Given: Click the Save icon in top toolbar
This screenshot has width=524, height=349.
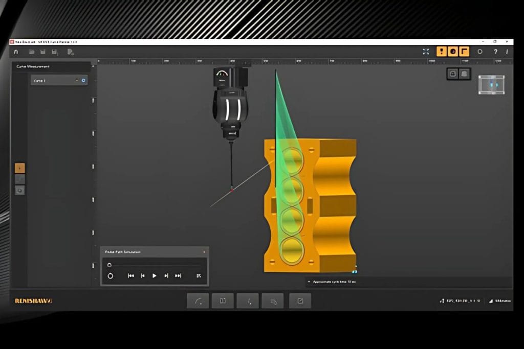Looking at the screenshot, I should coord(43,52).
